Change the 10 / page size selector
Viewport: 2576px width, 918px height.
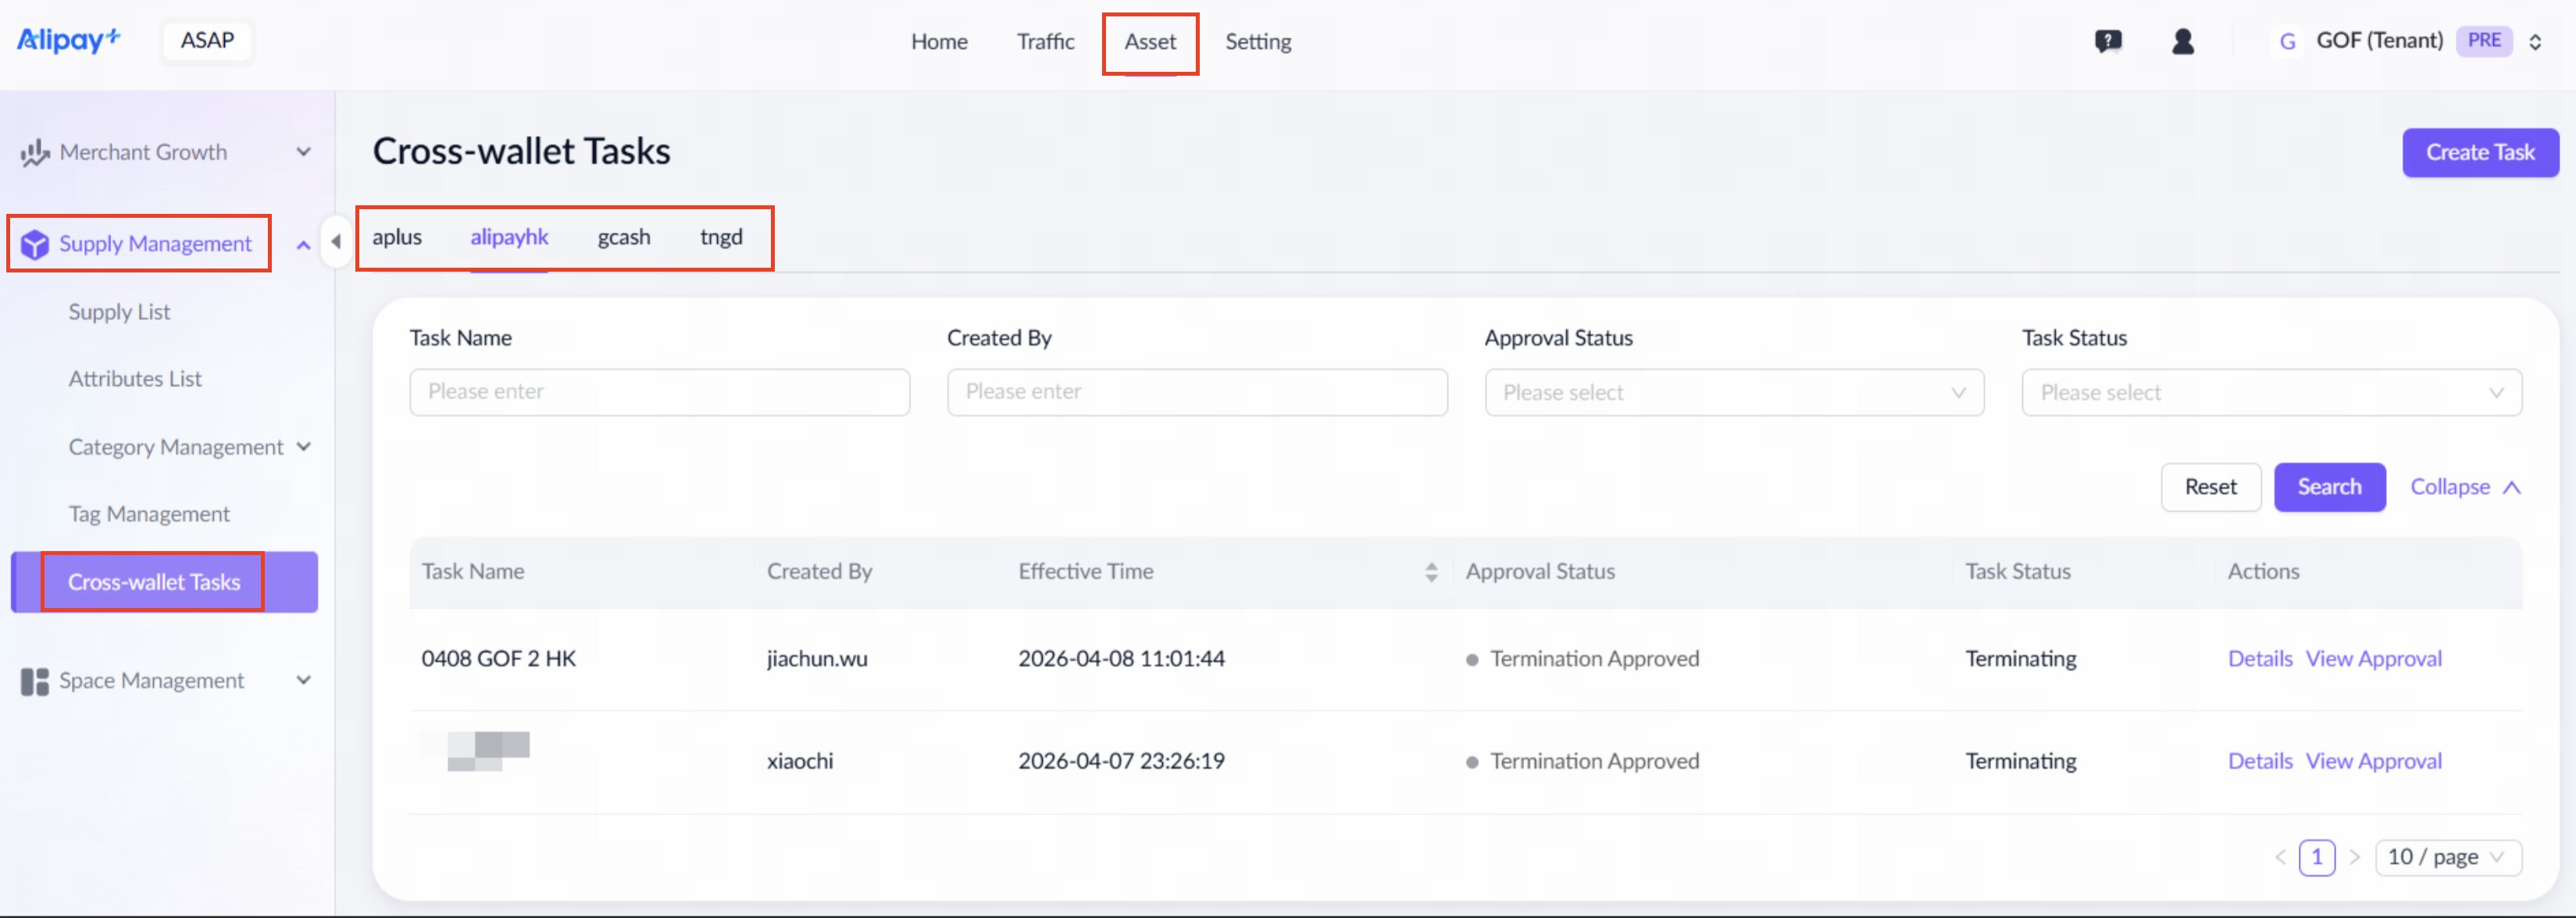coord(2447,857)
